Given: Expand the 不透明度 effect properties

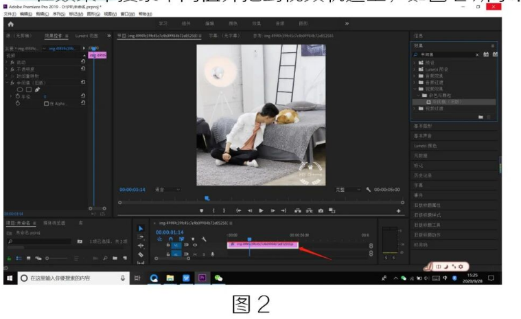Looking at the screenshot, I should [x=6, y=69].
